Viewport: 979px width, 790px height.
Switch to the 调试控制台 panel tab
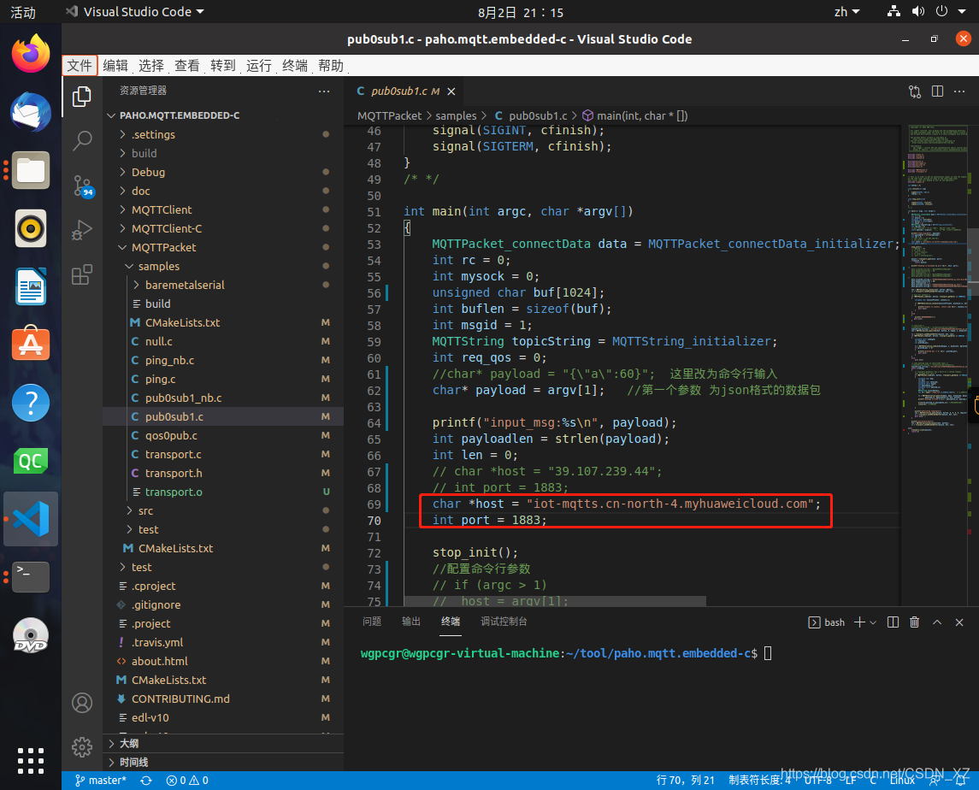tap(504, 622)
